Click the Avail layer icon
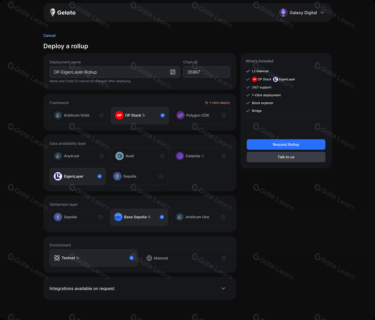The image size is (375, 320). pyautogui.click(x=119, y=156)
